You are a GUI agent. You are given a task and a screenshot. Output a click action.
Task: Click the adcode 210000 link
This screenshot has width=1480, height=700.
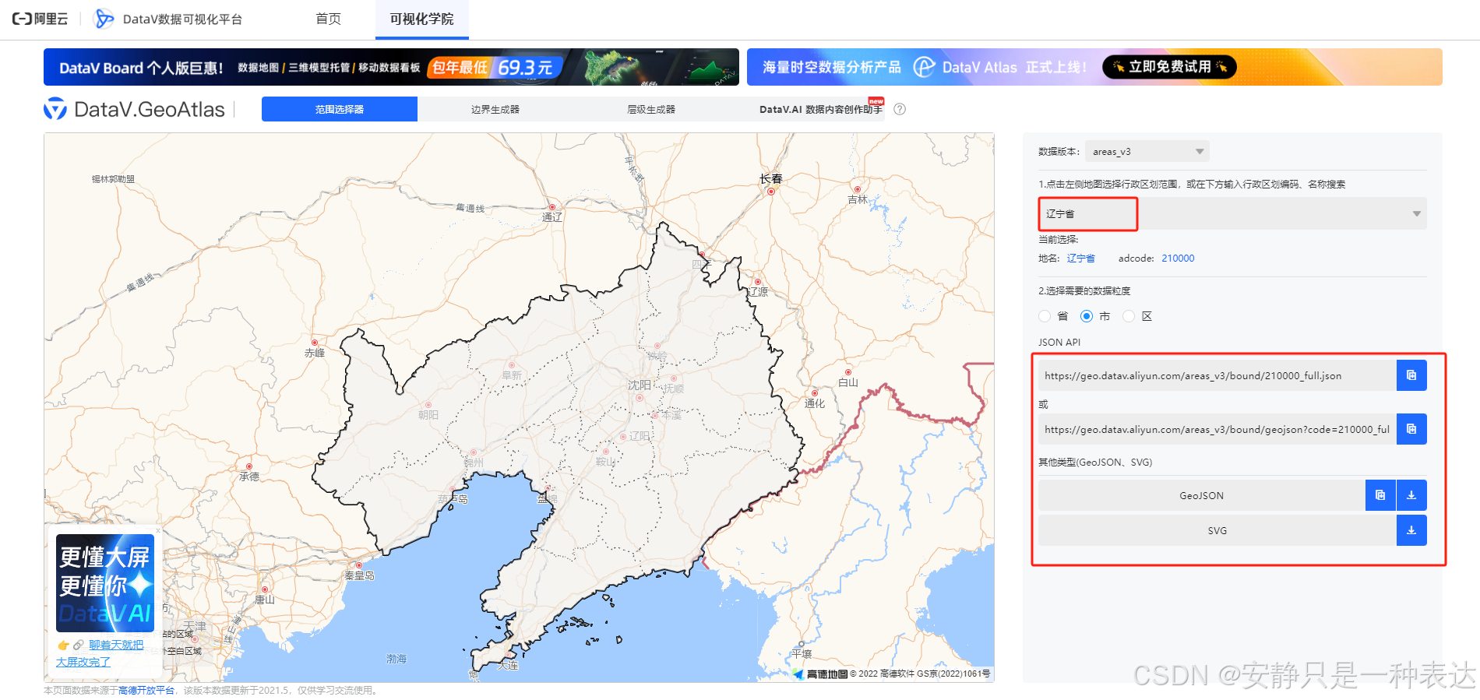point(1178,259)
